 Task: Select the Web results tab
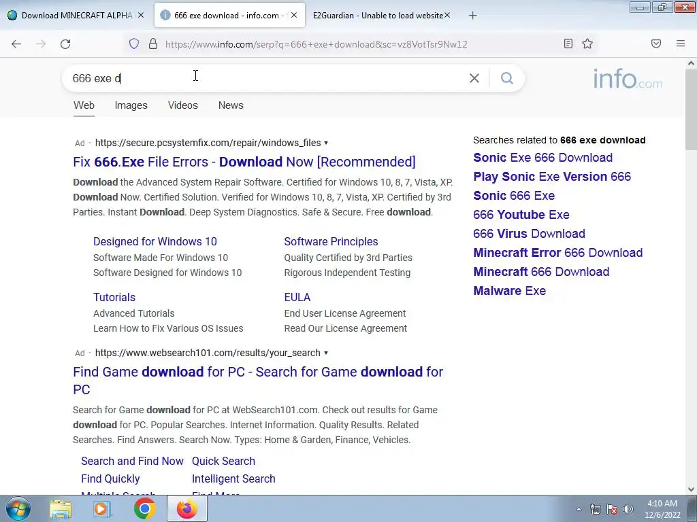tap(84, 105)
